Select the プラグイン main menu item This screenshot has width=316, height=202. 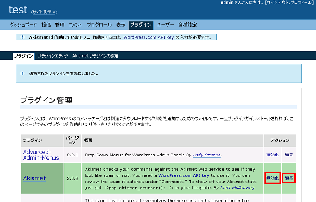pos(141,25)
